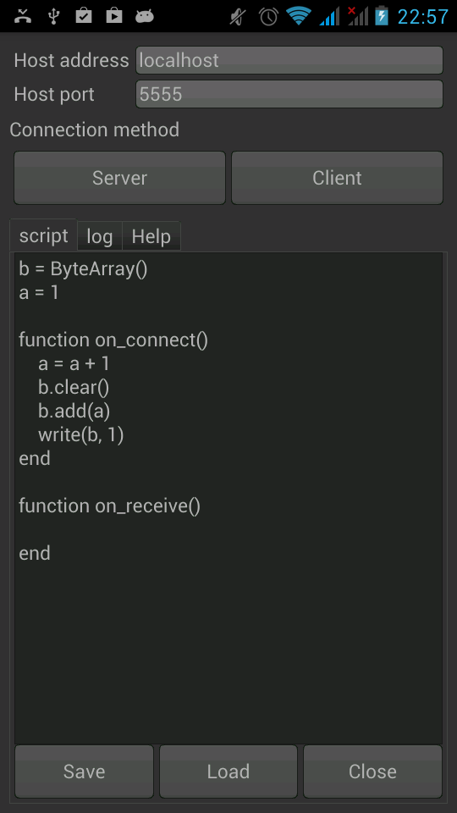Tap the Android debugging notification icon
The image size is (457, 813).
(x=145, y=17)
